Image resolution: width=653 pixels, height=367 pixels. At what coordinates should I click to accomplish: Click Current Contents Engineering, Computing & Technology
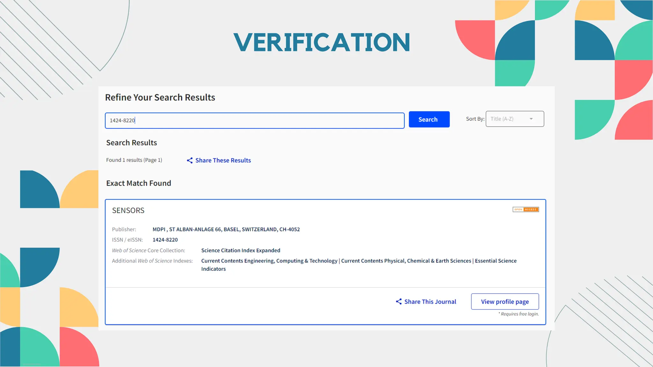[x=269, y=261]
